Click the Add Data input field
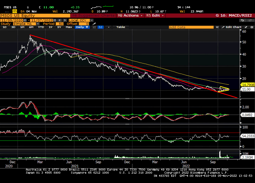 (x=191, y=27)
